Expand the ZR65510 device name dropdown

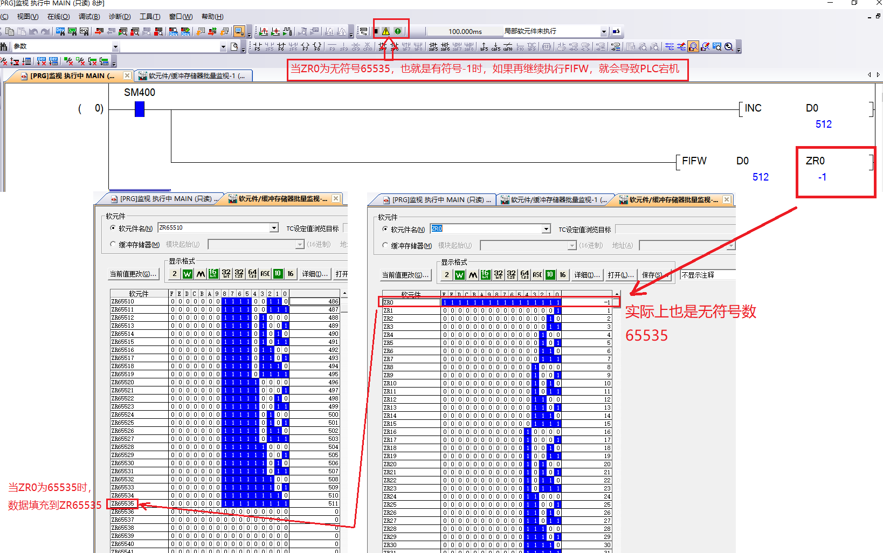(274, 228)
